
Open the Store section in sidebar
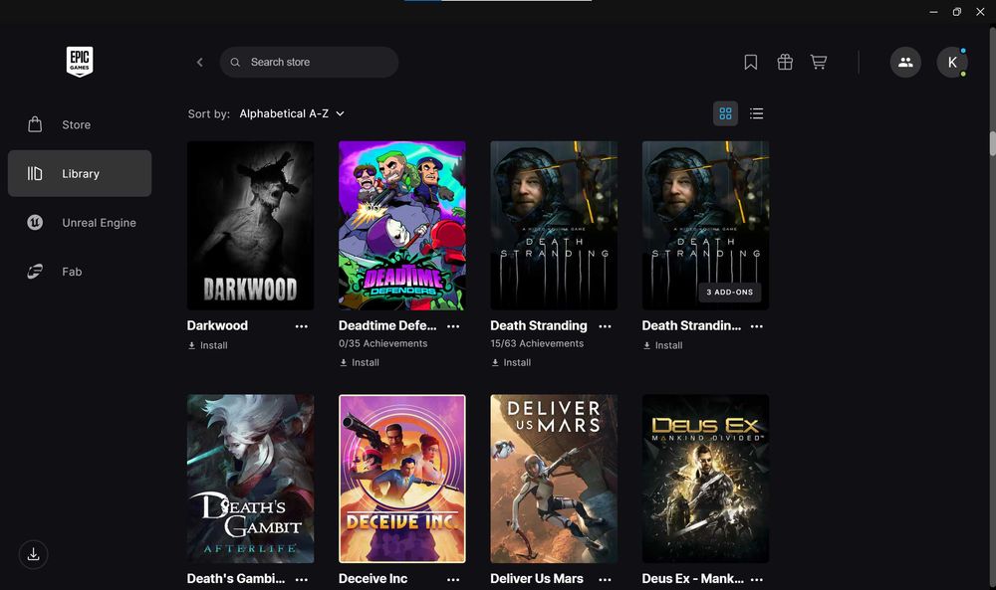tap(80, 124)
